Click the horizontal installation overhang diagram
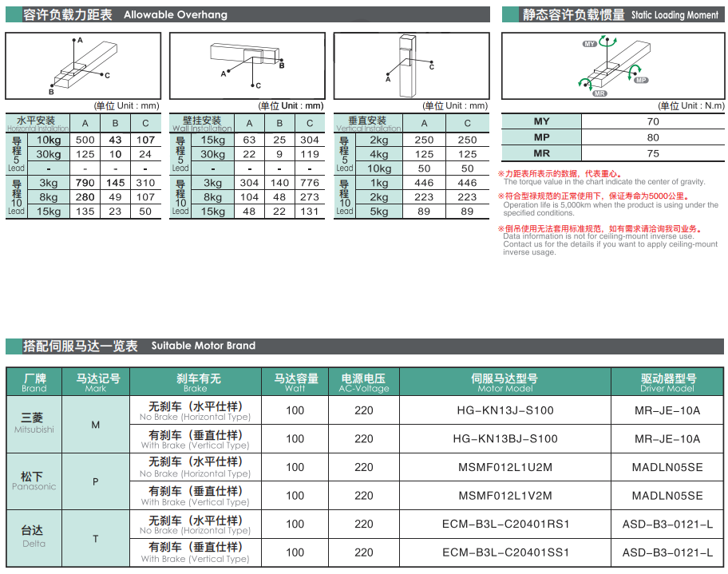The image size is (728, 574). pyautogui.click(x=83, y=64)
